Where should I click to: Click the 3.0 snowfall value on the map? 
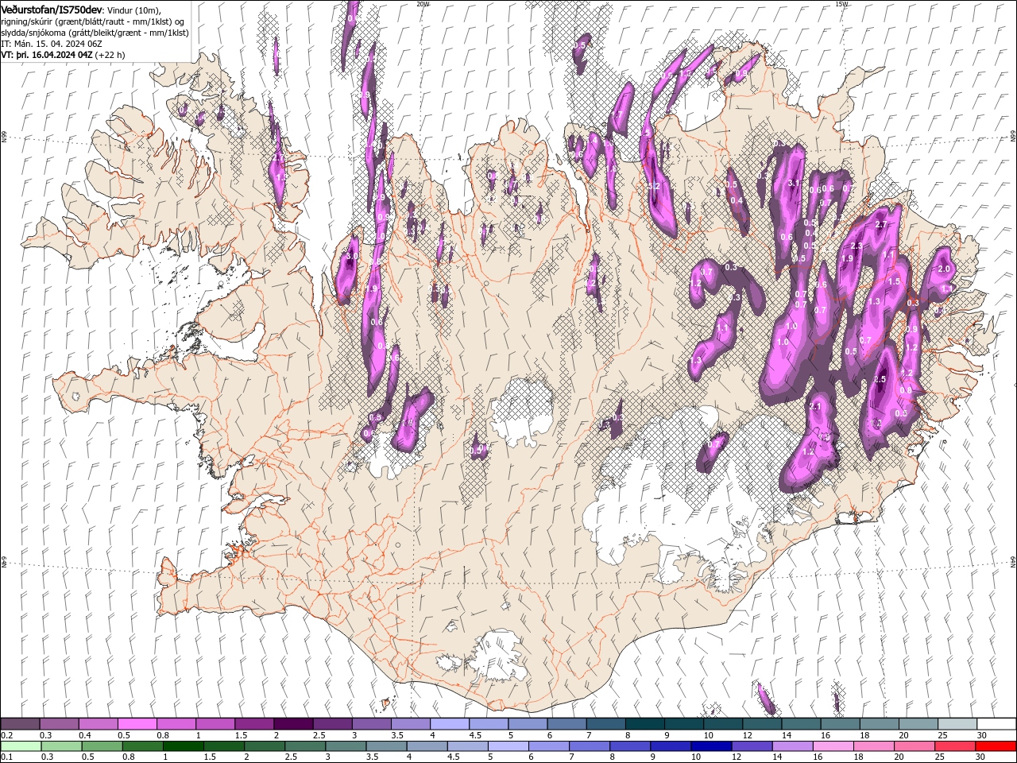click(352, 257)
